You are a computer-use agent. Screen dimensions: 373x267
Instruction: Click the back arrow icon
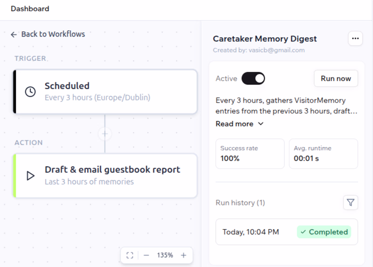14,35
